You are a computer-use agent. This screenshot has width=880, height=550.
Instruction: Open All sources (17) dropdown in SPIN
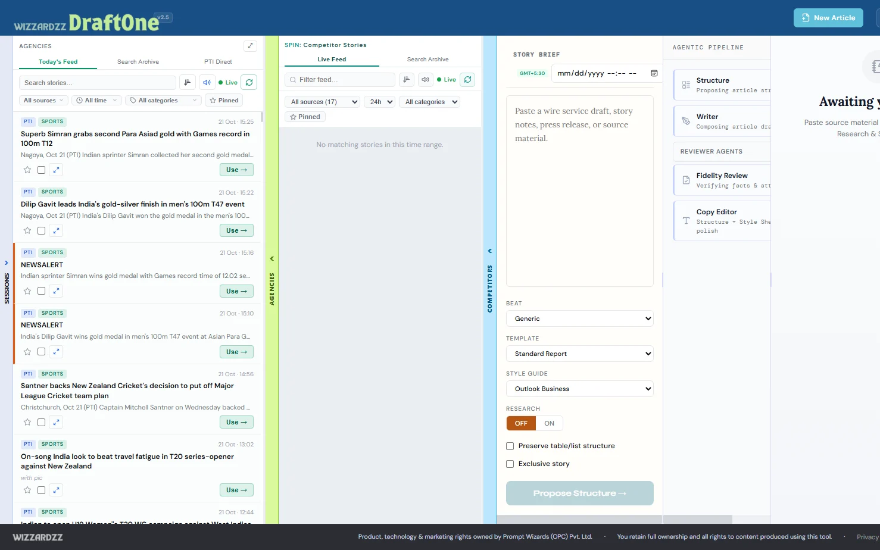(323, 102)
